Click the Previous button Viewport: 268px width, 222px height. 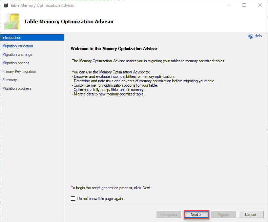169,215
